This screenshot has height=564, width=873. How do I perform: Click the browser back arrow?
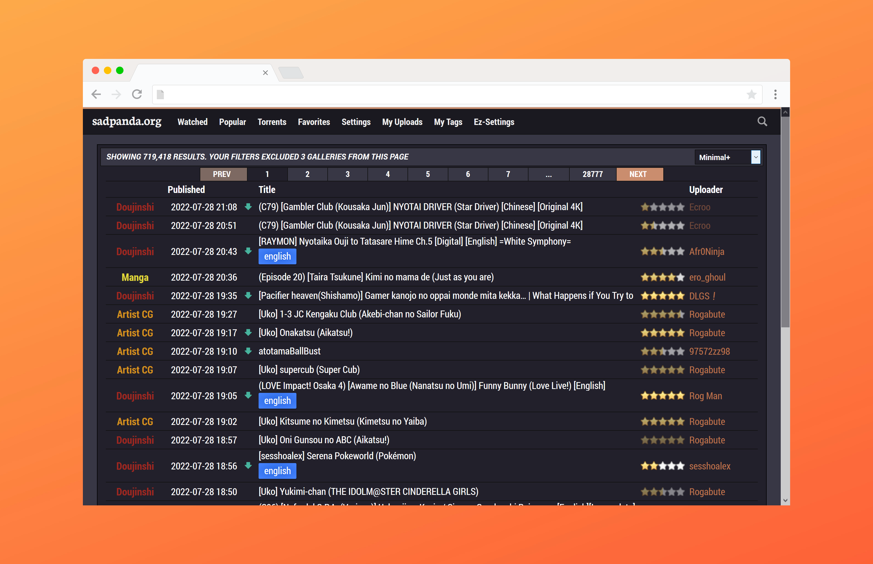click(96, 95)
